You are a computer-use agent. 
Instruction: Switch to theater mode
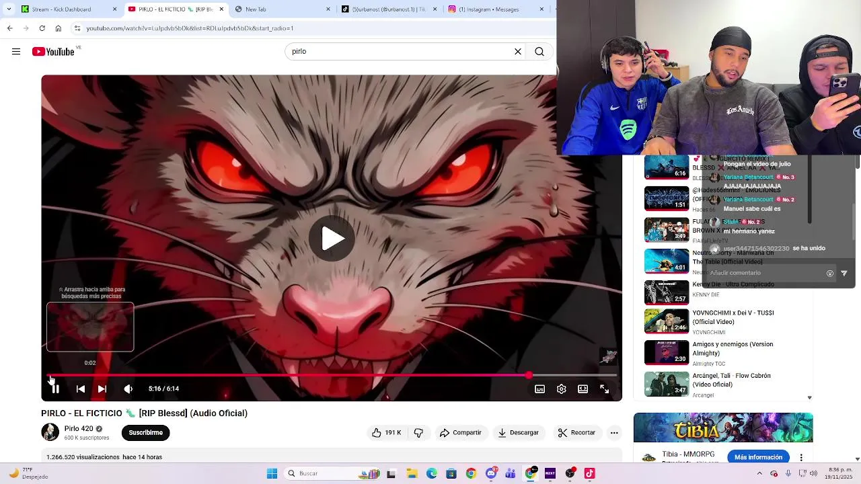click(x=583, y=389)
